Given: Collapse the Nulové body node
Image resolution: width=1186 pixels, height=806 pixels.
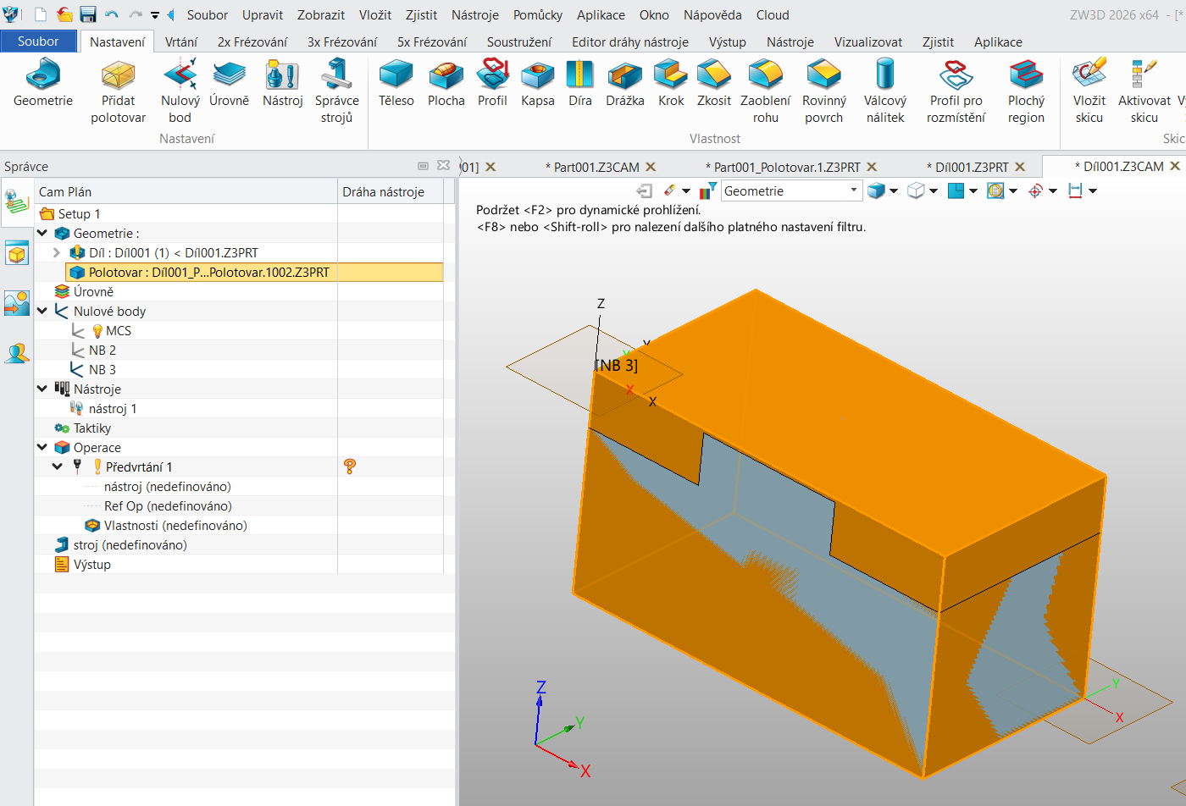Looking at the screenshot, I should click(42, 311).
